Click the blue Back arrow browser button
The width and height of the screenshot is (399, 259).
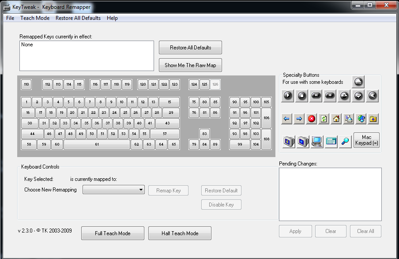pos(286,119)
